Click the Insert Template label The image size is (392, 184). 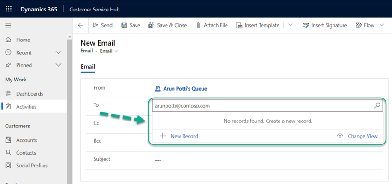tap(262, 25)
